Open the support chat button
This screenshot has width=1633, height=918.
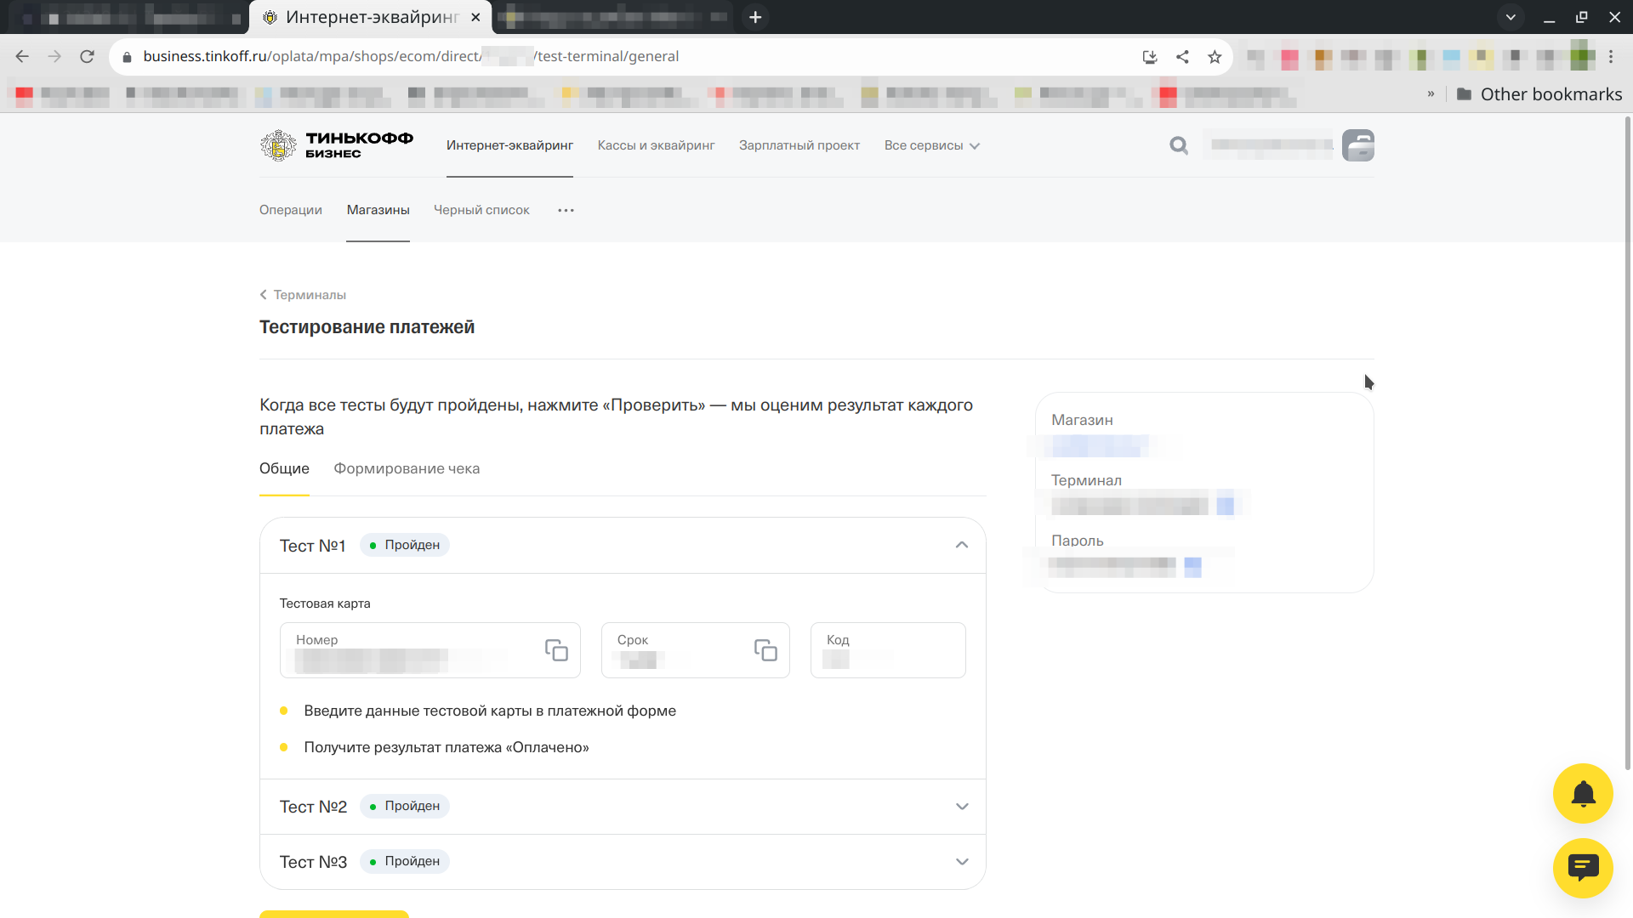1583,868
